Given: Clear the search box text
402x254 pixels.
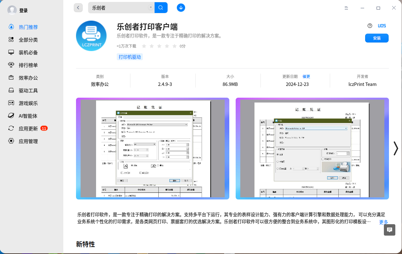Looking at the screenshot, I should (151, 8).
